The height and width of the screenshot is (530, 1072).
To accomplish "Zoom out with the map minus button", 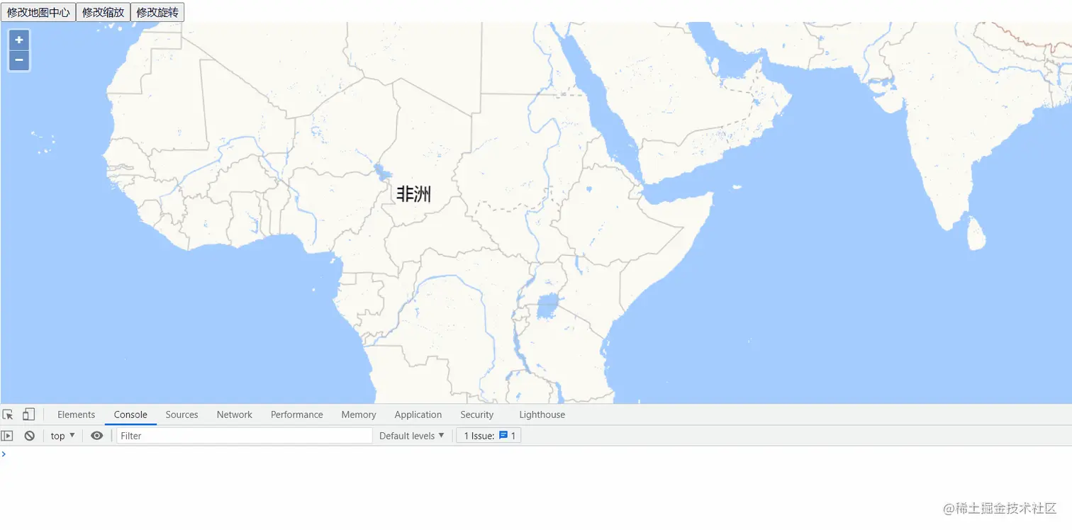I will (x=19, y=61).
